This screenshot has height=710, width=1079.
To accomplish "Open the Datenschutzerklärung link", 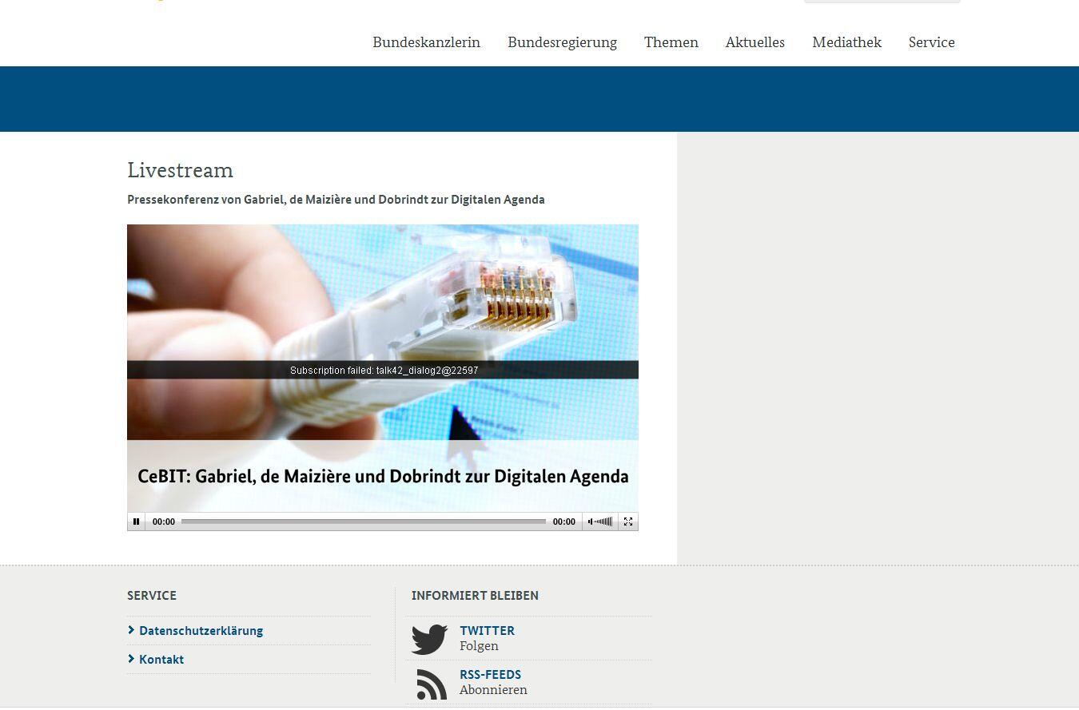I will coord(201,631).
